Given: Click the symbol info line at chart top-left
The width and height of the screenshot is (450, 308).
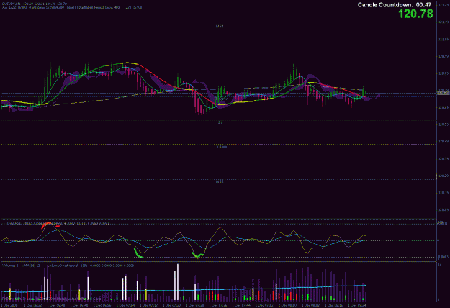Looking at the screenshot, I should 35,4.
